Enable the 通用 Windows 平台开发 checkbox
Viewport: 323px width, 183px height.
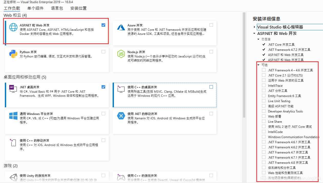[103, 113]
